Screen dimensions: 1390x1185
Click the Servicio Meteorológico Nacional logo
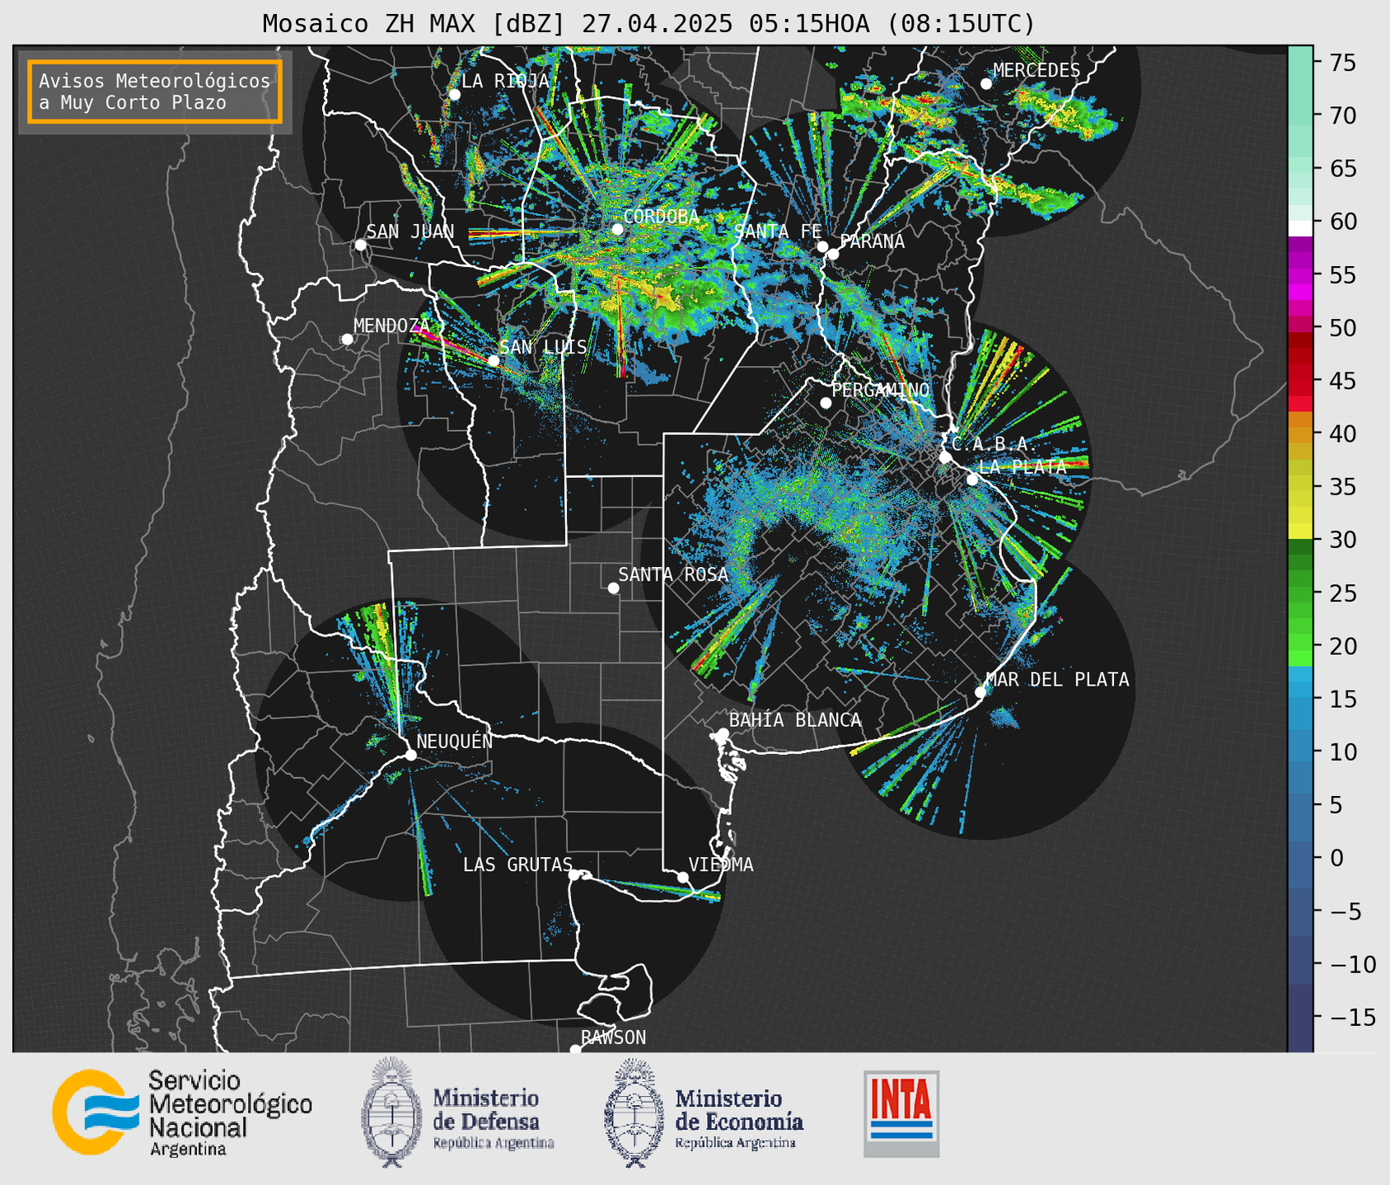(96, 1112)
